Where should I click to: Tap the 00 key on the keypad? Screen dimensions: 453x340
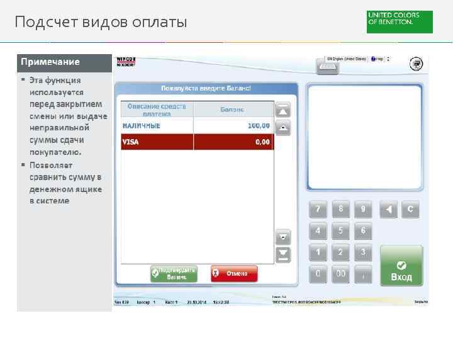(340, 274)
